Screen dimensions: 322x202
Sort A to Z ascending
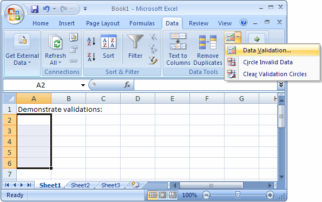(91, 41)
